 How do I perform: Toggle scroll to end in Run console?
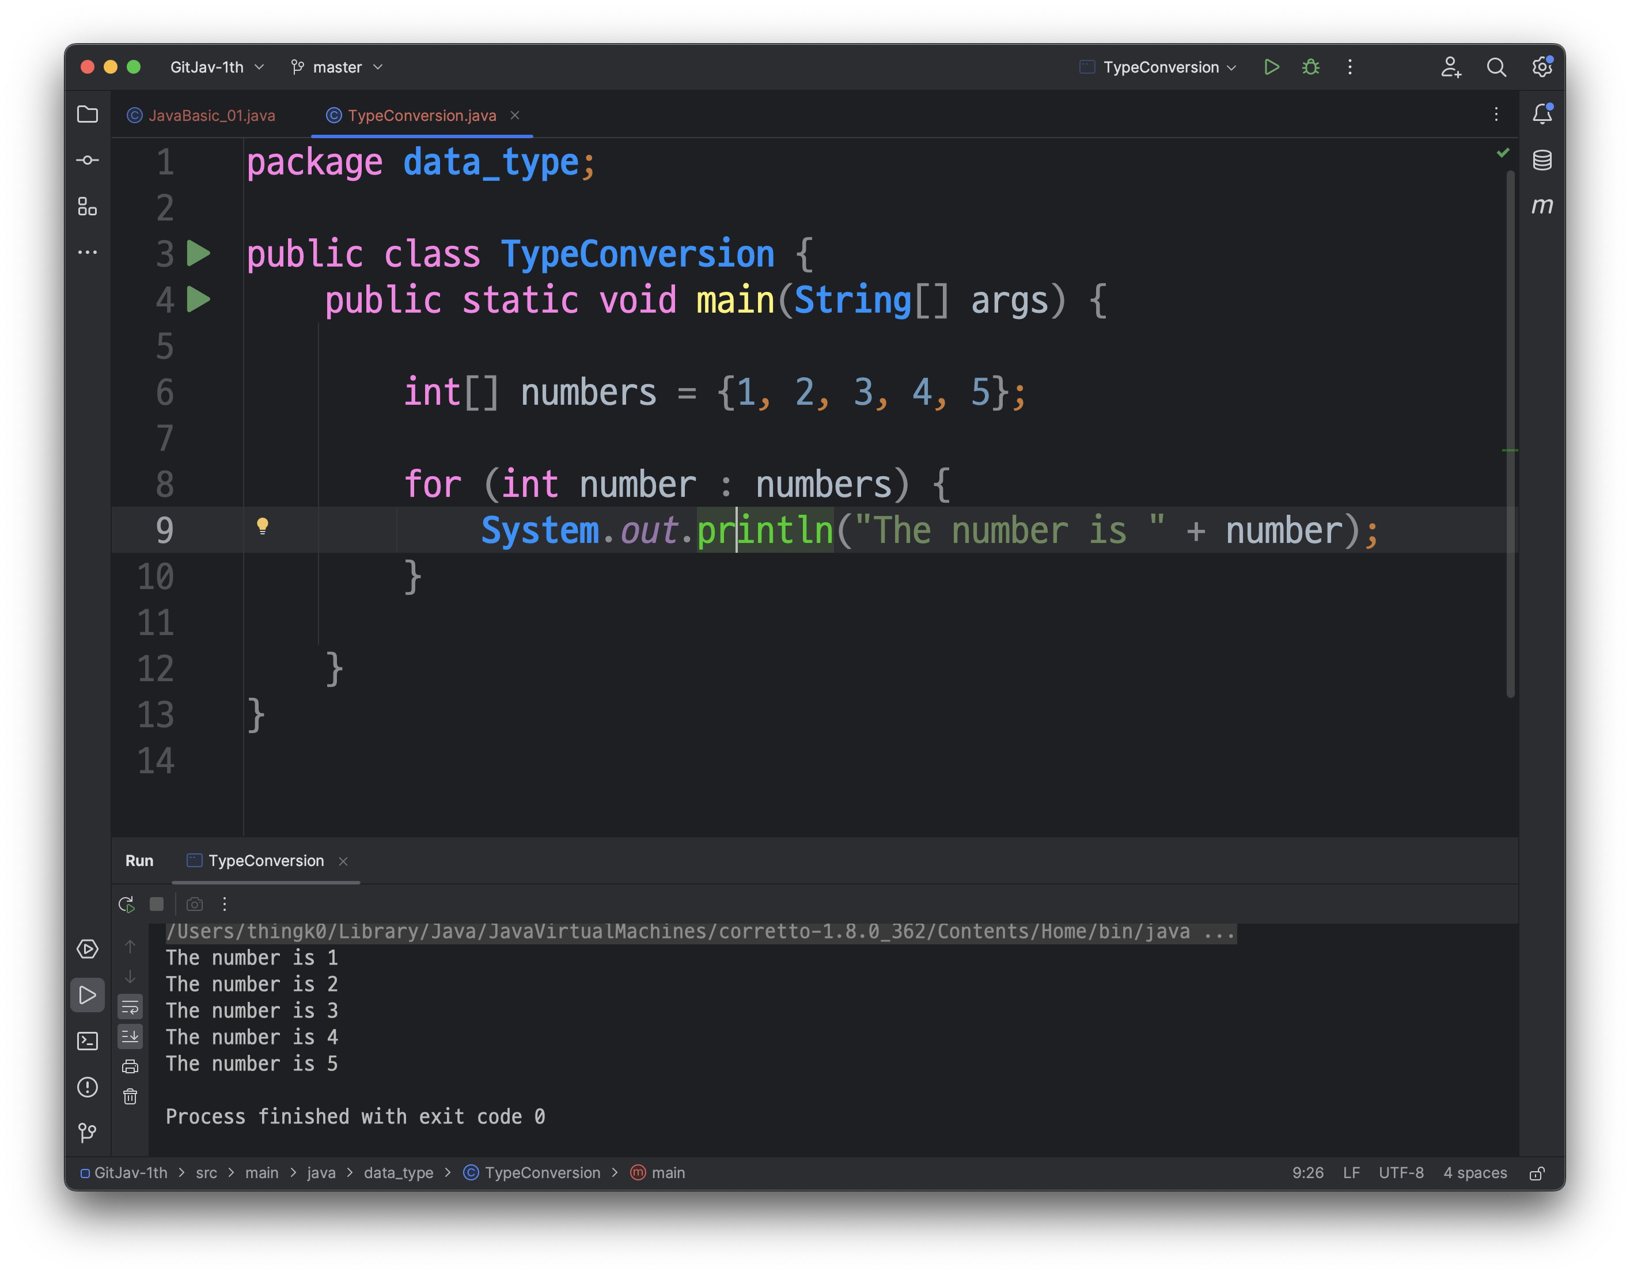(x=130, y=1036)
